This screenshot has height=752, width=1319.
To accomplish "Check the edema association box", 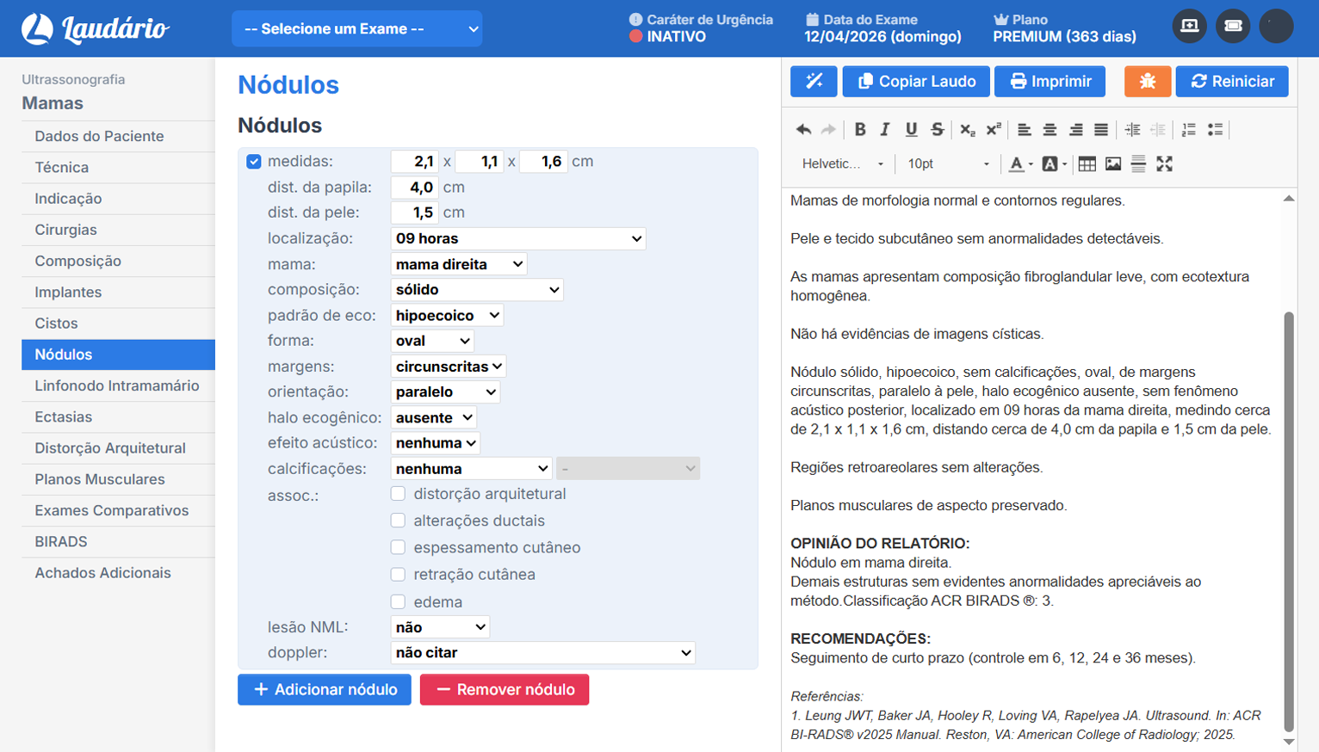I will (398, 601).
